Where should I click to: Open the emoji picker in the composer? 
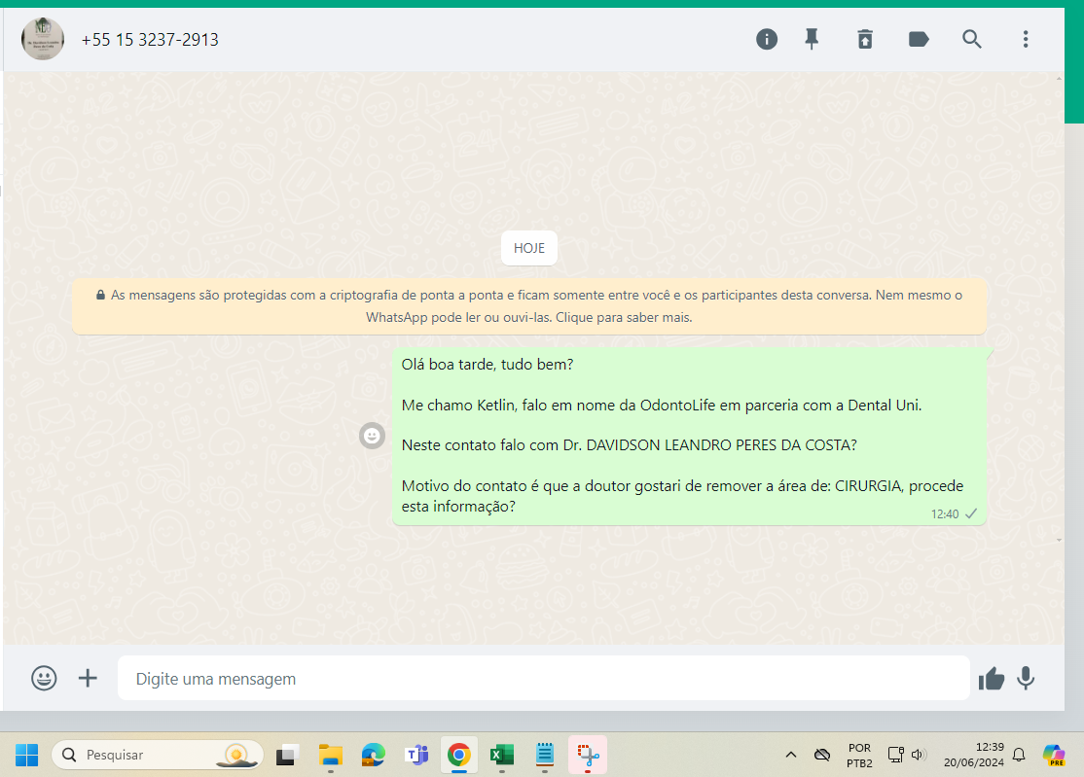(44, 678)
